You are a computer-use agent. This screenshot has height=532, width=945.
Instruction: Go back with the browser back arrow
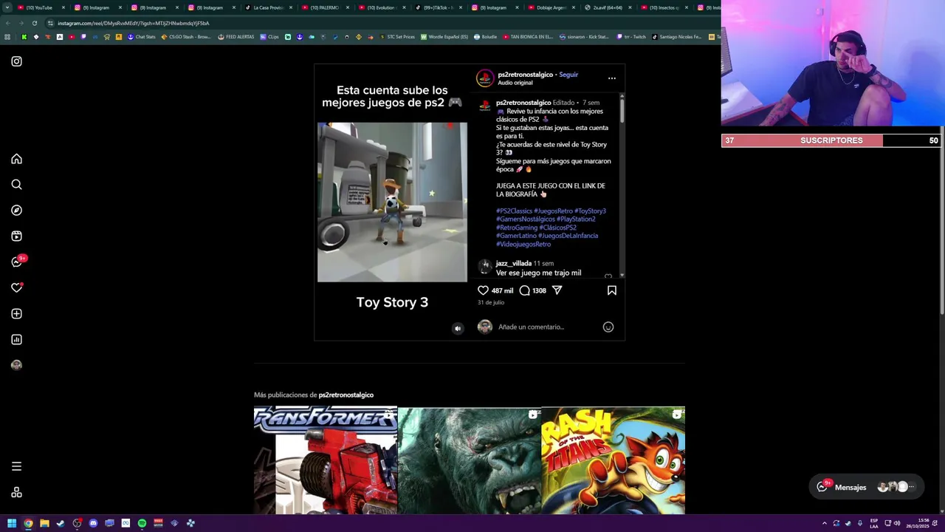pos(7,23)
